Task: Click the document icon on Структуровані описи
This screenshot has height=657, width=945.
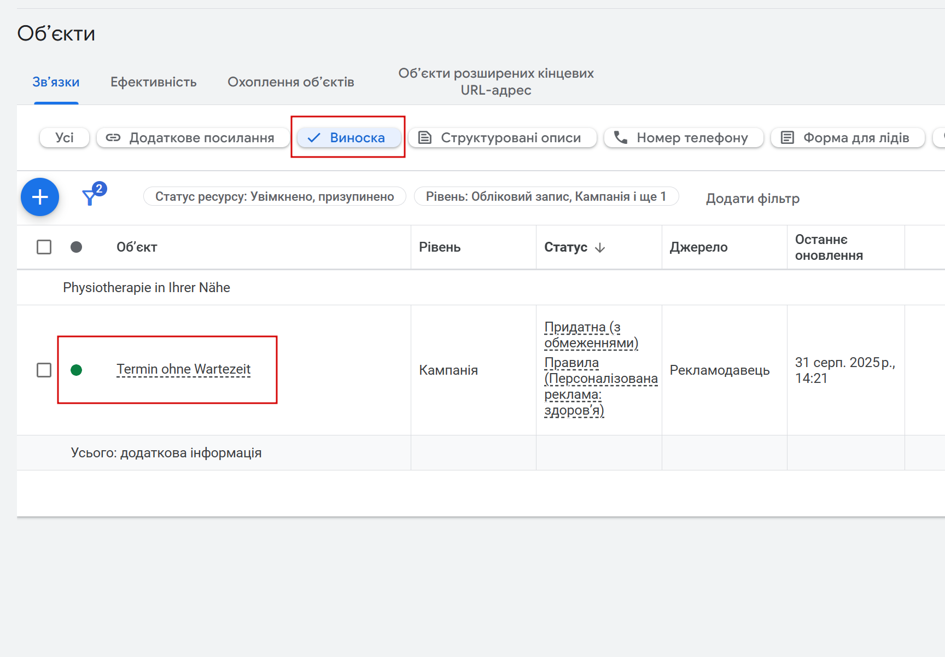Action: (x=425, y=138)
